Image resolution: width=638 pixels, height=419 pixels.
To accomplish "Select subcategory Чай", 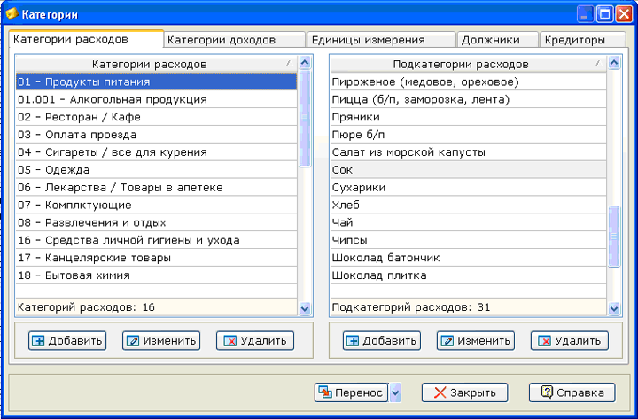I will (x=469, y=222).
